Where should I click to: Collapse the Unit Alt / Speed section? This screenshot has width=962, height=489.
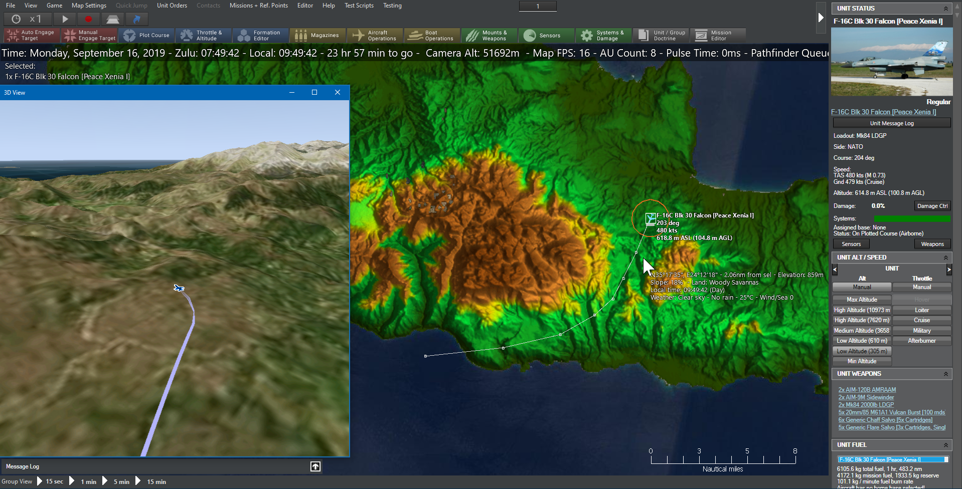[945, 258]
